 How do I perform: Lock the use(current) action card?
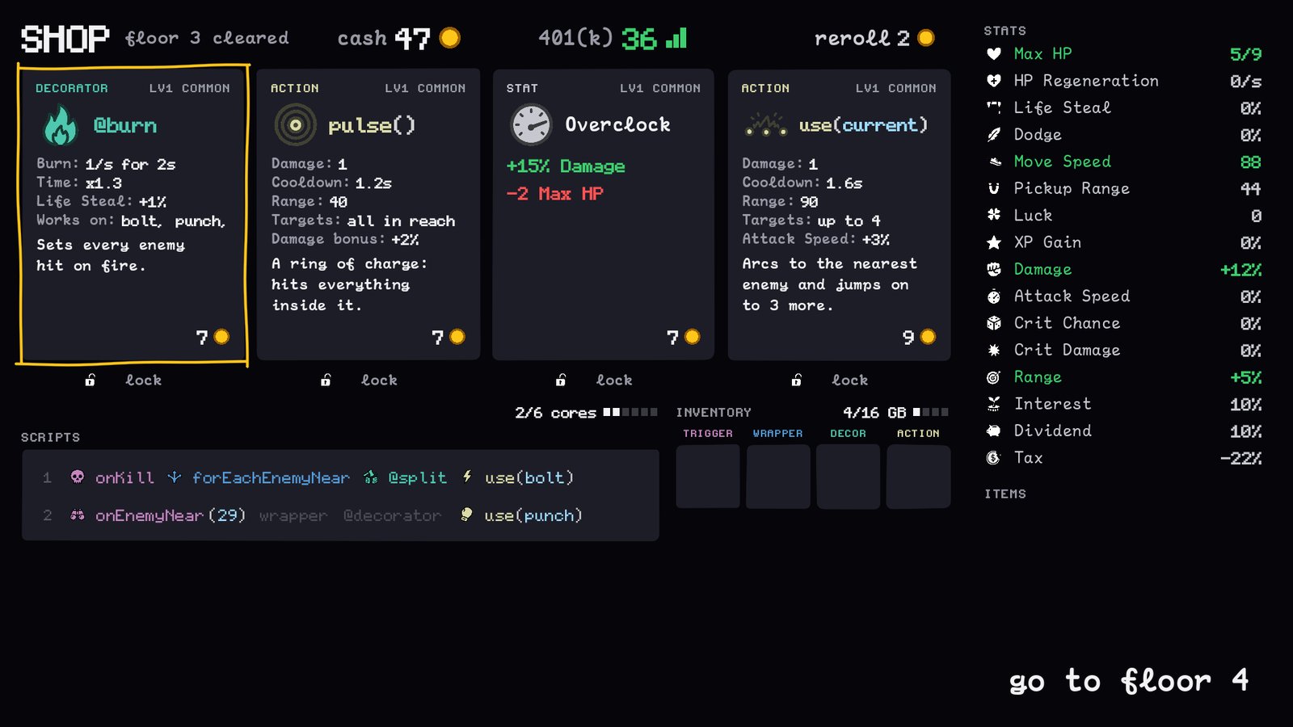pos(830,380)
